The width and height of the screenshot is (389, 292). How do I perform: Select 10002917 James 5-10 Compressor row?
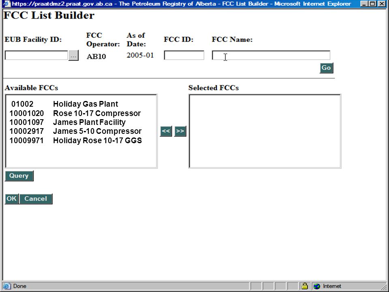click(x=75, y=131)
